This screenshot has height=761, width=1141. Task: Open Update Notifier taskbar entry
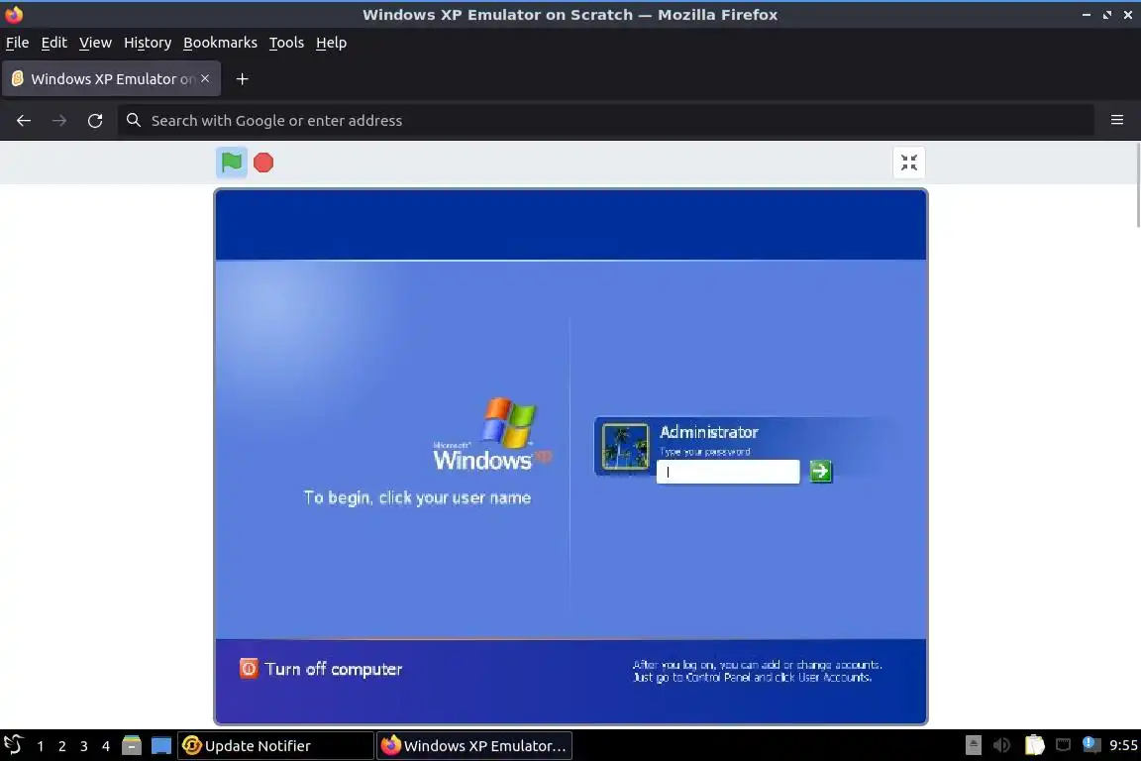(x=275, y=746)
